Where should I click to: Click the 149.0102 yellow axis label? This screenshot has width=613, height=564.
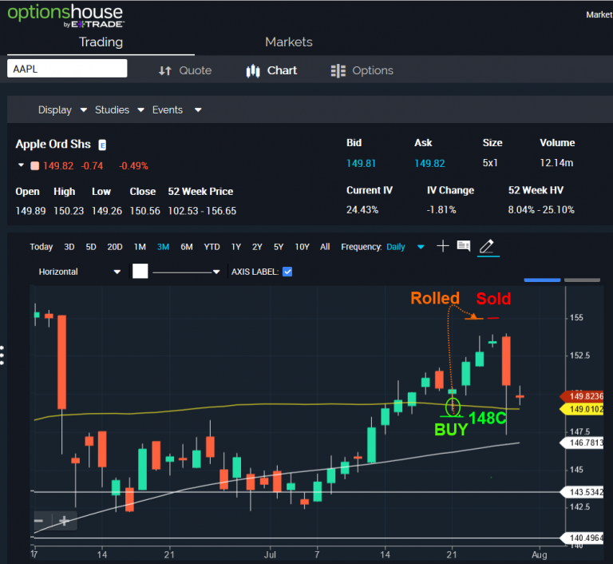[x=583, y=409]
